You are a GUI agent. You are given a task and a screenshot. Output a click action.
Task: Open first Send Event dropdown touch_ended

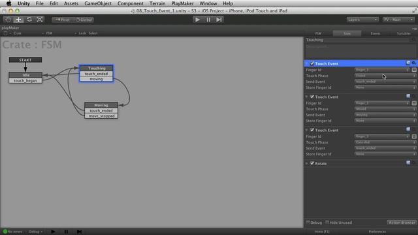(x=385, y=82)
